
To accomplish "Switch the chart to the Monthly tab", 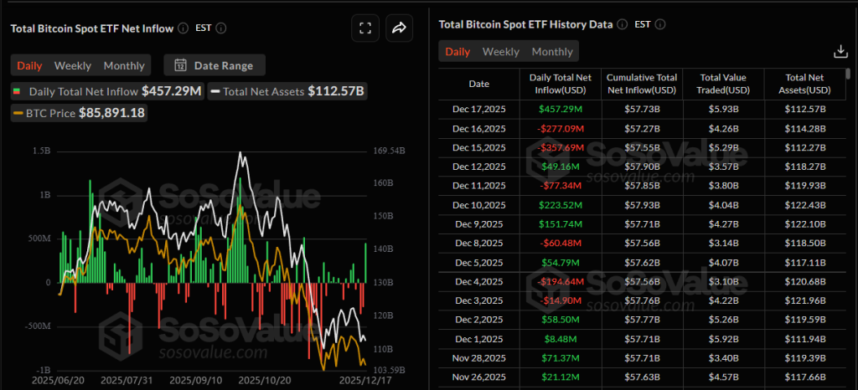I will [x=124, y=65].
